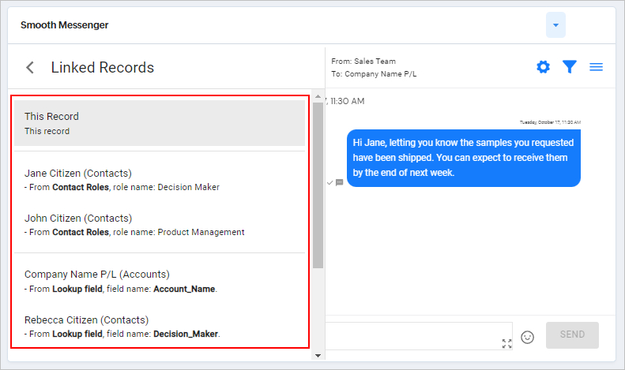Screen dimensions: 625x370
Task: Click the scrollbar up arrow
Action: pyautogui.click(x=318, y=97)
